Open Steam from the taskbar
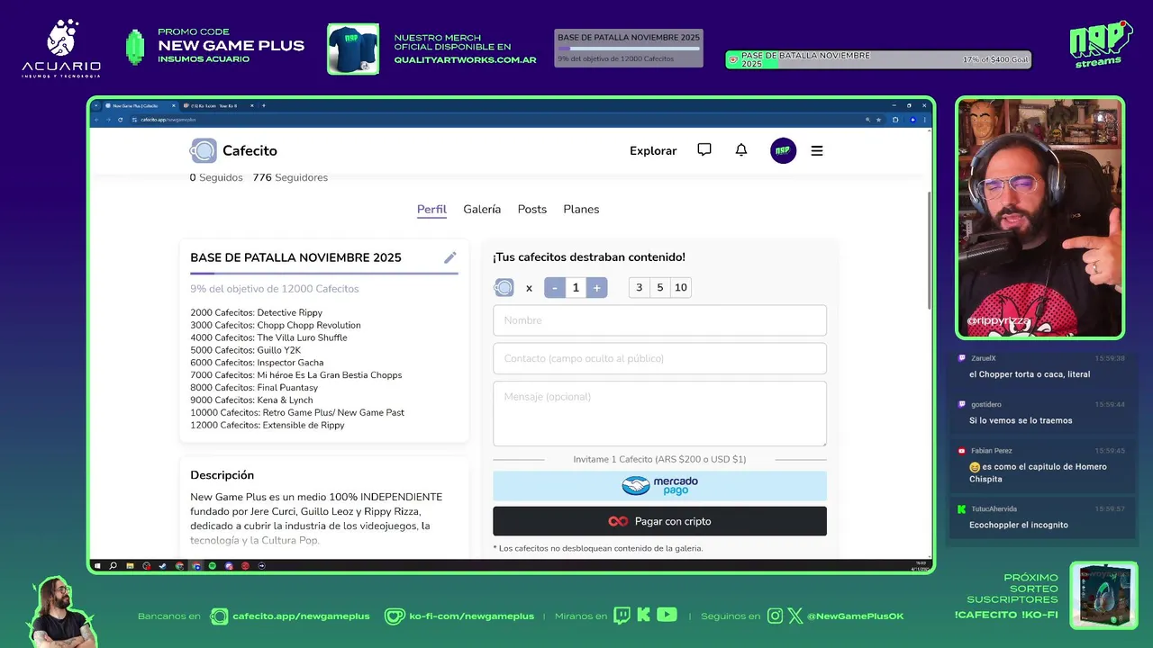The height and width of the screenshot is (648, 1153). click(162, 566)
